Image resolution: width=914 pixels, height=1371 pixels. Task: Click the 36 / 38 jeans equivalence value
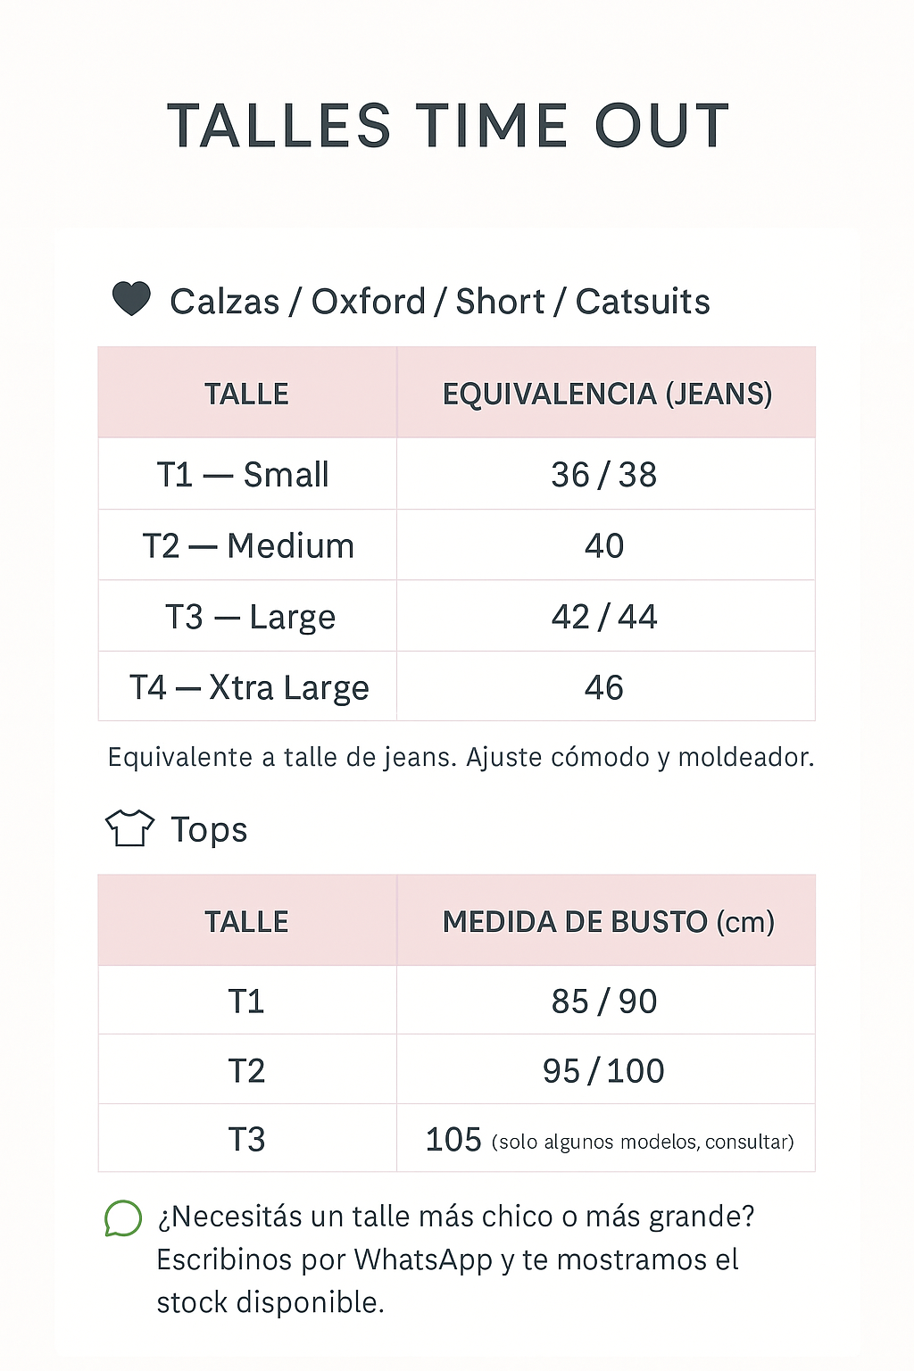point(604,475)
